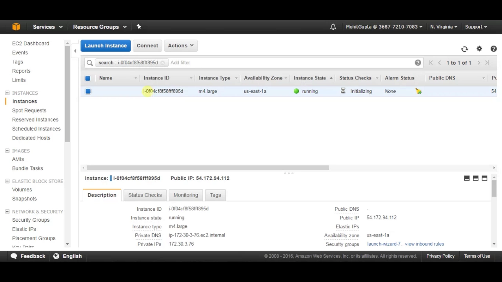Open the AWS console home cube icon
This screenshot has height=282, width=502.
point(16,27)
